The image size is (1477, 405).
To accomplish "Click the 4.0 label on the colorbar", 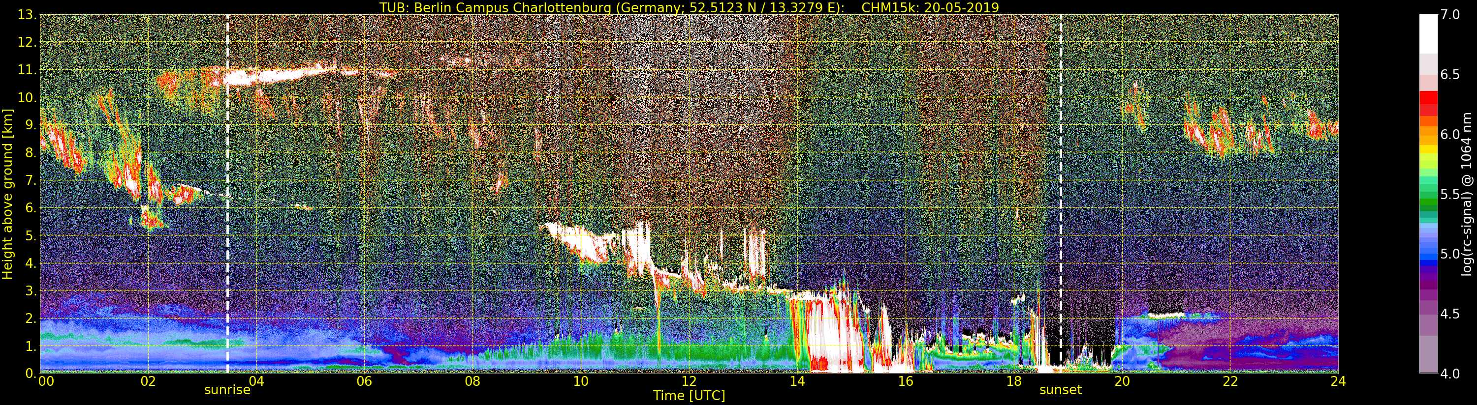I will click(x=1450, y=374).
